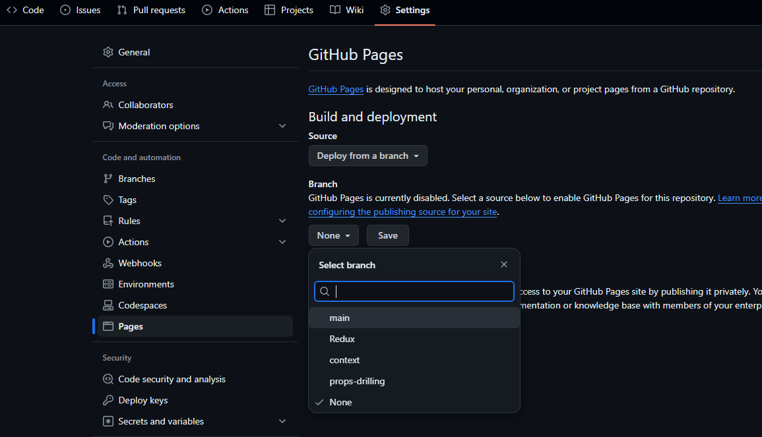Image resolution: width=762 pixels, height=437 pixels.
Task: Click the sidebar Actions play icon
Action: [x=108, y=242]
